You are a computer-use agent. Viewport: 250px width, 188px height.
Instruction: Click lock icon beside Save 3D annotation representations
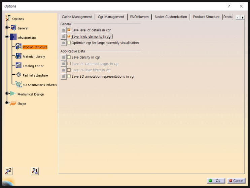click(x=64, y=76)
